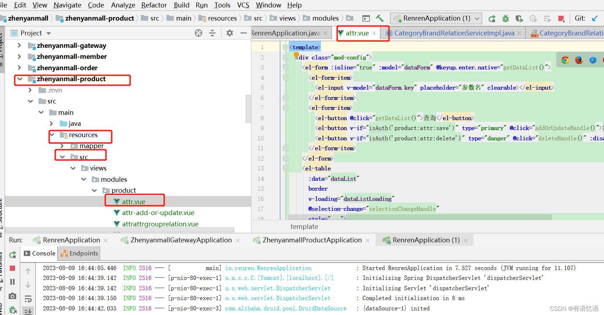This screenshot has height=315, width=604.
Task: Expand zhenyanmall-order module
Action: coord(20,68)
